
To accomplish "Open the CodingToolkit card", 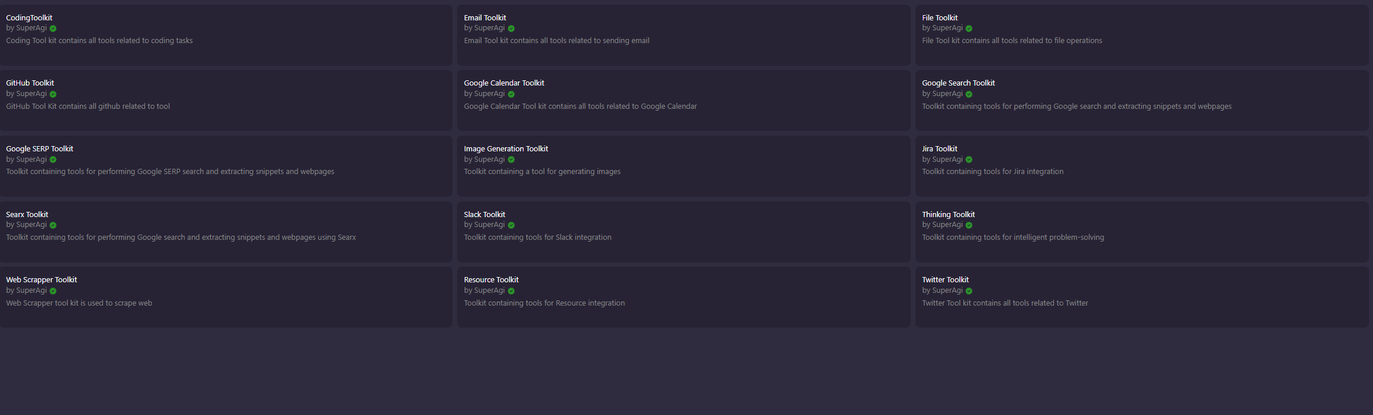I will click(226, 35).
